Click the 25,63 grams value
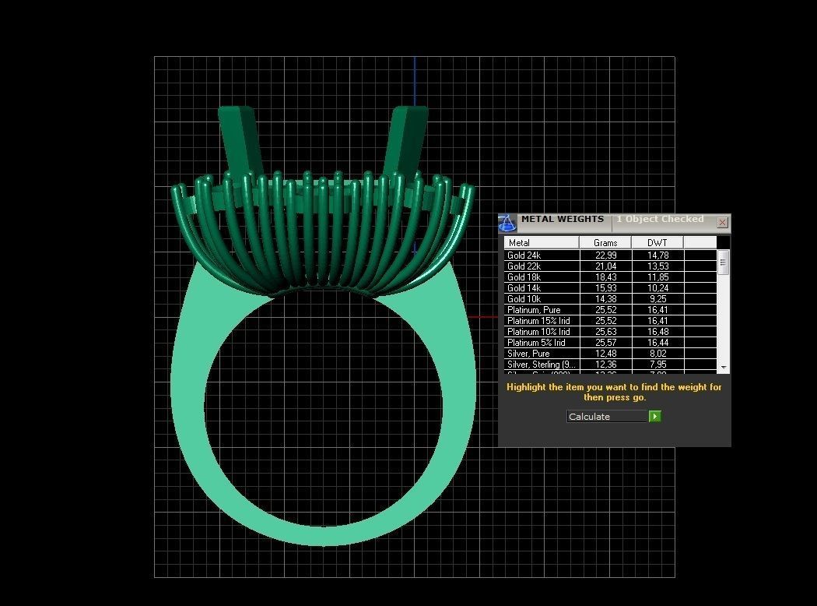 coord(606,332)
